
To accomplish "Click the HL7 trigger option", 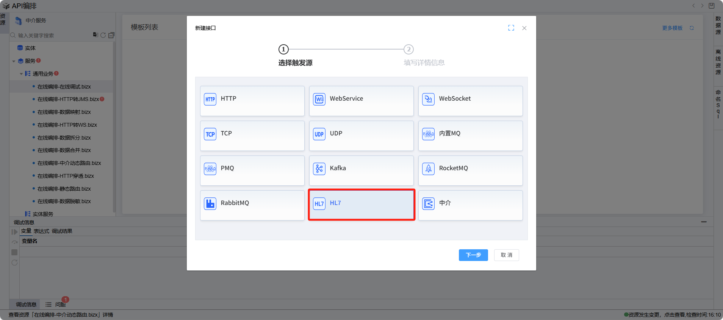I will (x=361, y=204).
